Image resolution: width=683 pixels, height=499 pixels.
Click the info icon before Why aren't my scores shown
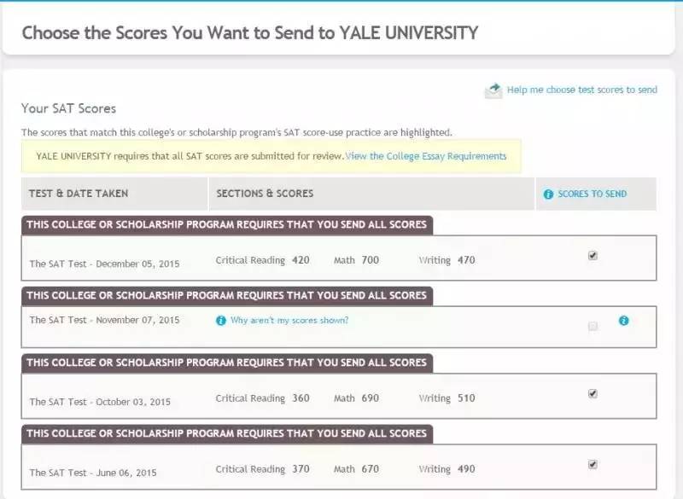[221, 321]
